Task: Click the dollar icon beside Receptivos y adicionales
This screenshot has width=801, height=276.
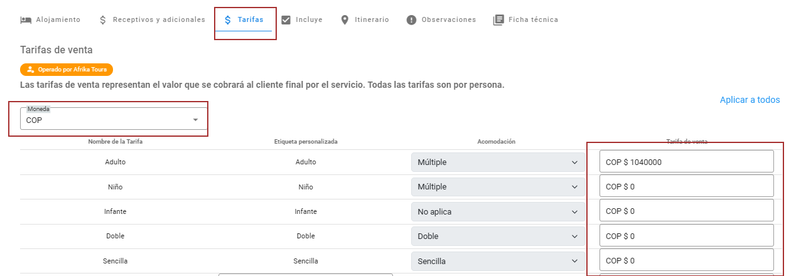Action: coord(103,20)
